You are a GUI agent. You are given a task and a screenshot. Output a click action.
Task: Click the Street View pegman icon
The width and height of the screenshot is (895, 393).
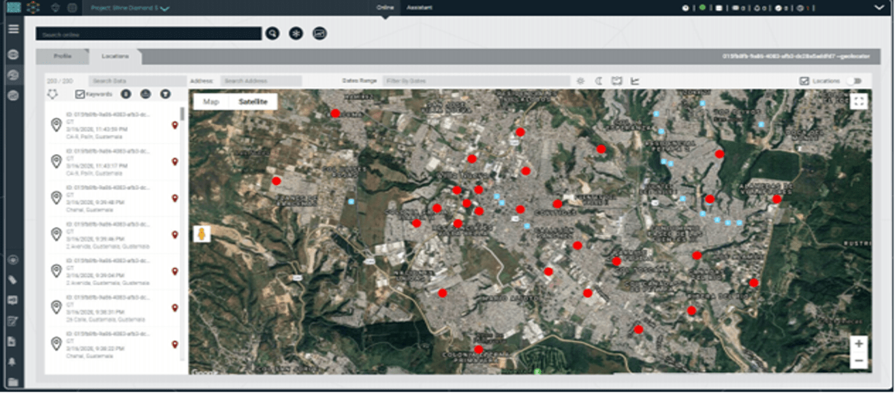pos(202,235)
